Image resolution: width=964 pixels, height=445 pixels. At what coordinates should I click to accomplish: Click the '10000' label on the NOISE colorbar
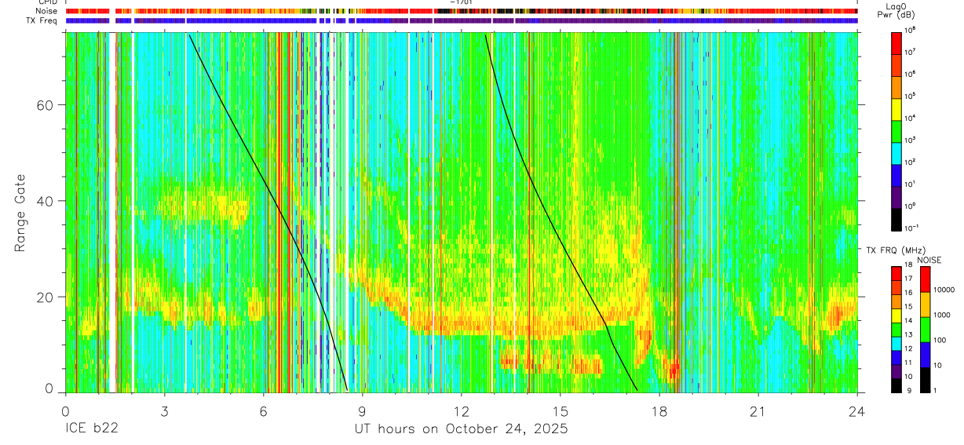point(943,290)
